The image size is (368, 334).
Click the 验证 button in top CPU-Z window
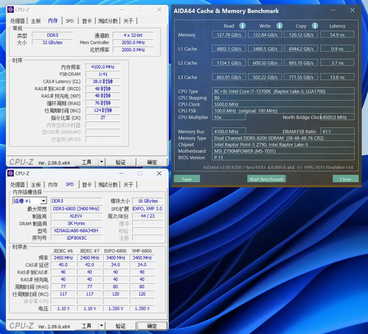(x=121, y=162)
